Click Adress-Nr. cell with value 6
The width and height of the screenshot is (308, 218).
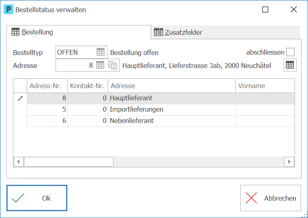pos(47,121)
